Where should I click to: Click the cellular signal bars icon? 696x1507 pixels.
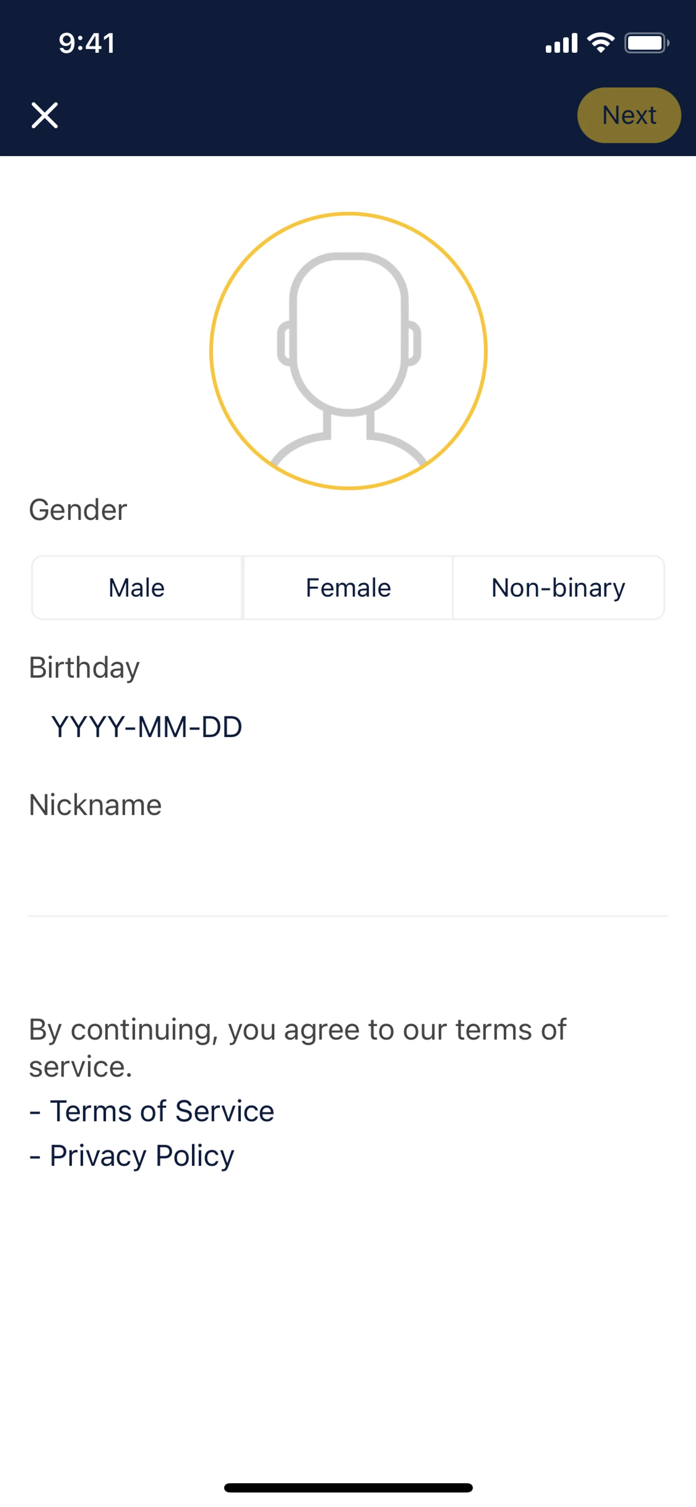click(561, 43)
